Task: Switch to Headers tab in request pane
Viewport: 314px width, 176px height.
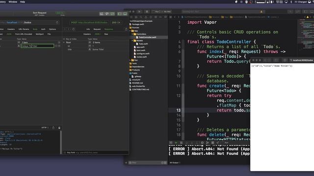Action: [x=11, y=29]
